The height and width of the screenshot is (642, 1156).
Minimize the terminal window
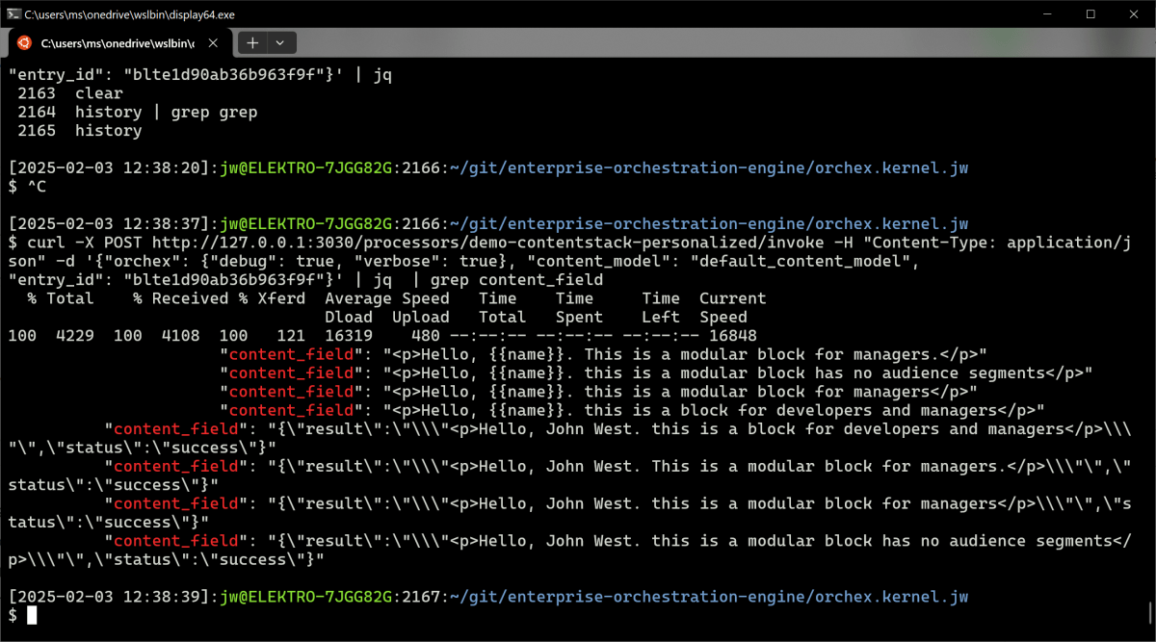tap(1045, 14)
